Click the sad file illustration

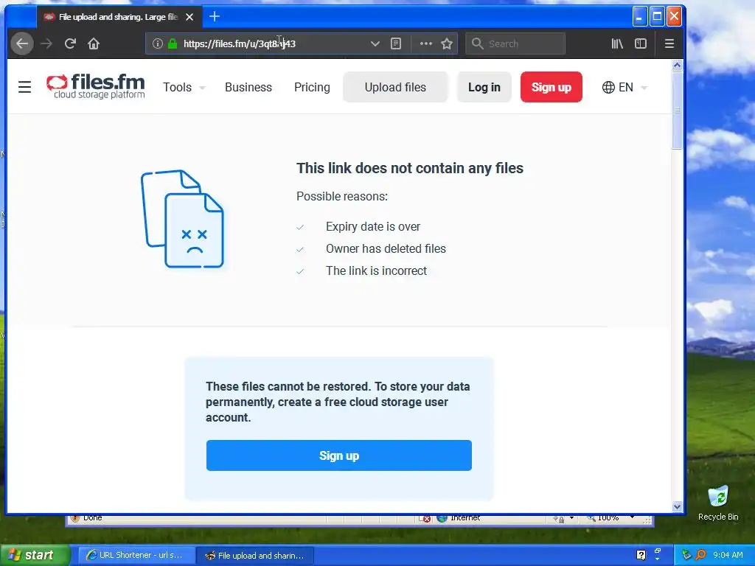pos(183,219)
